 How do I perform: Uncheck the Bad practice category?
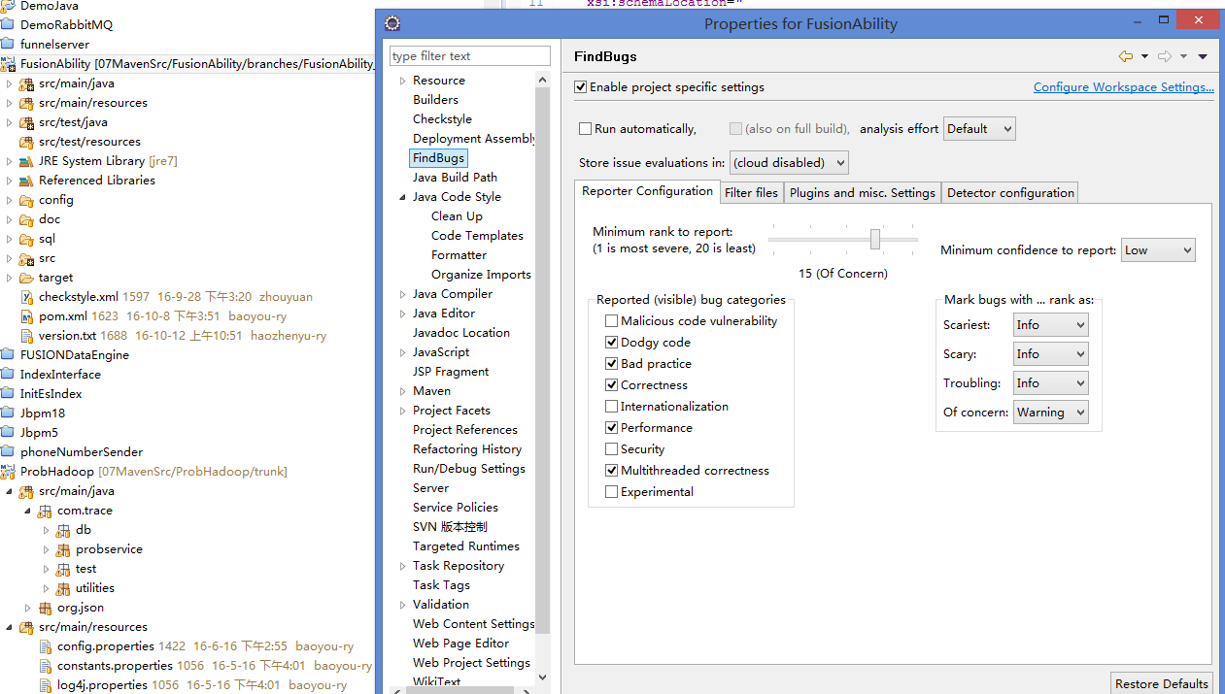coord(611,364)
